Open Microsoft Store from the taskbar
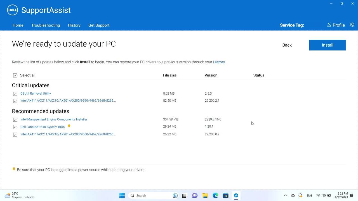 tap(226, 195)
